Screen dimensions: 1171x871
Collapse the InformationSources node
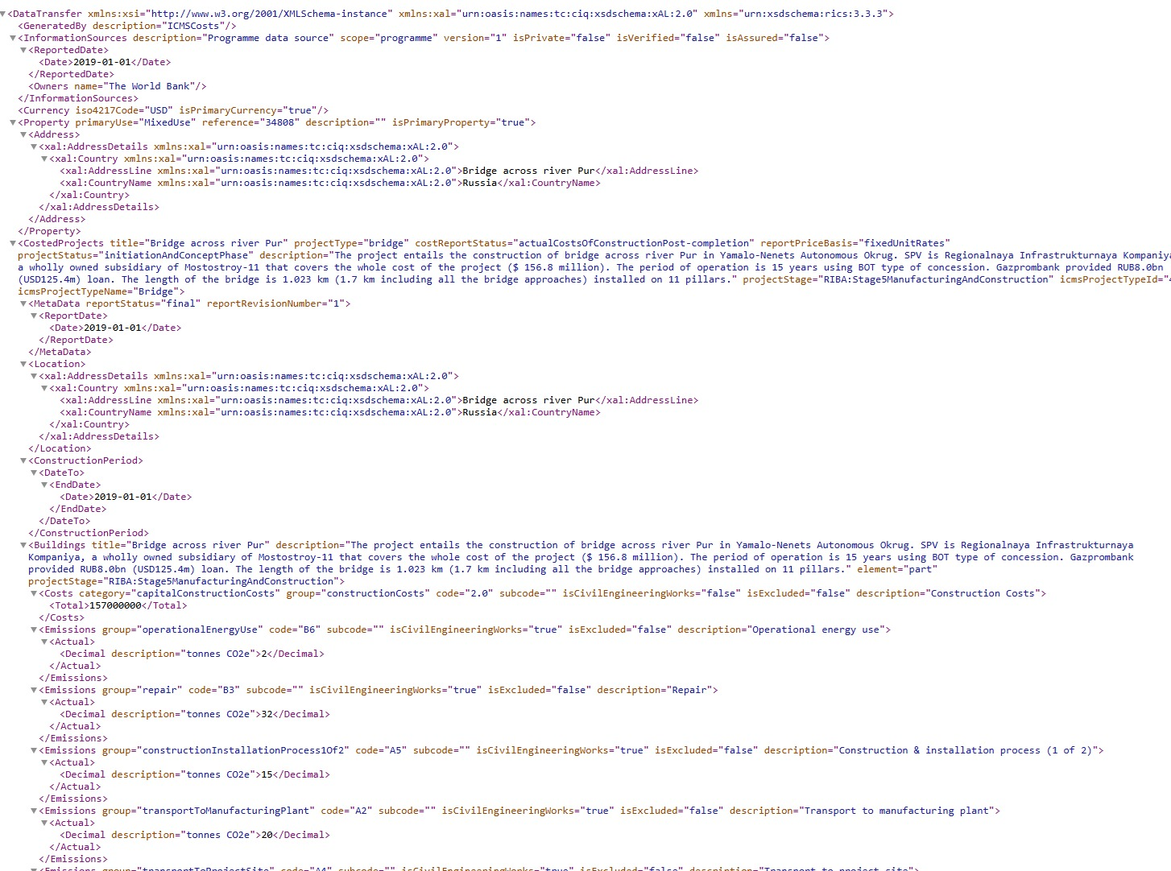coord(13,38)
